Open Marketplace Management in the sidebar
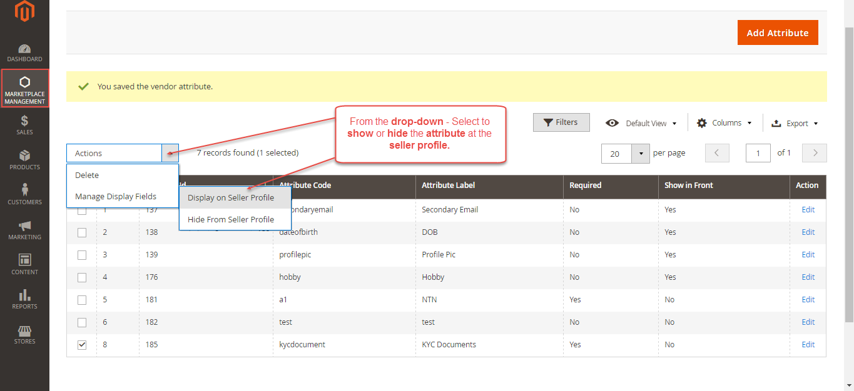 coord(24,88)
